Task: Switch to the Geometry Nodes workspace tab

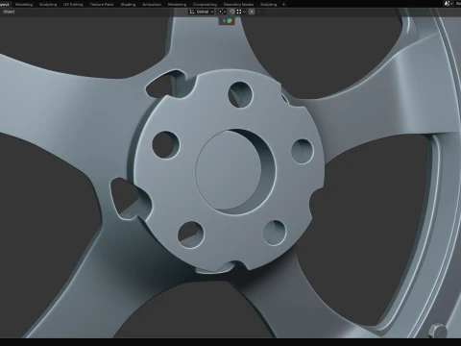Action: point(238,5)
